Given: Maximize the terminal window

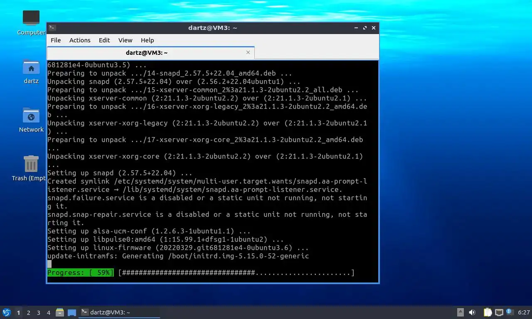Looking at the screenshot, I should pyautogui.click(x=365, y=28).
